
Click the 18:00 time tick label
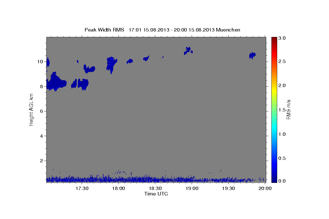point(118,188)
